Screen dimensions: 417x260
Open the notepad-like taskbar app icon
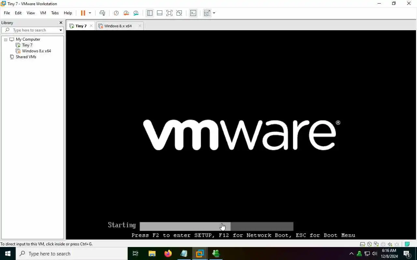point(184,253)
